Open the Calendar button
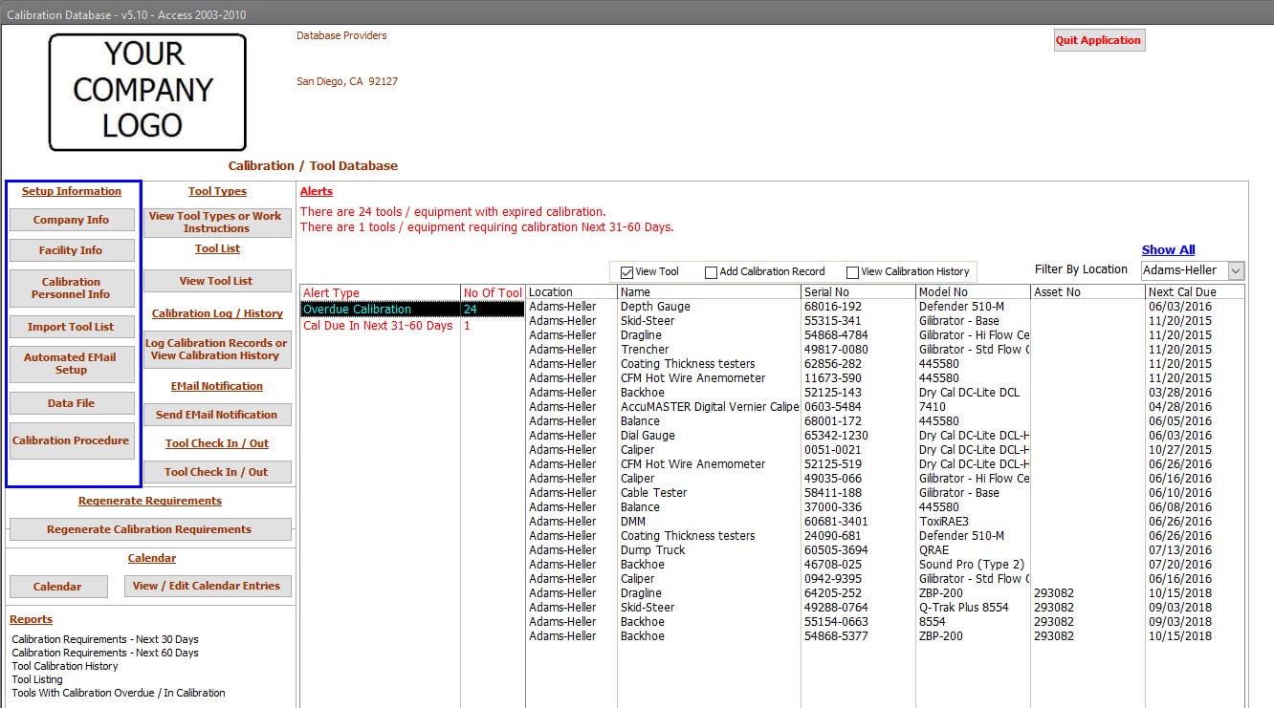Viewport: 1274px width, 708px height. click(58, 587)
